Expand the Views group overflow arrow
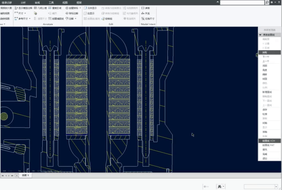Image resolution: width=282 pixels, height=190 pixels. pos(4,24)
